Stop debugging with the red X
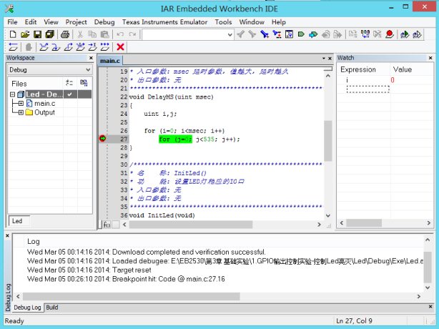439x329 pixels. (x=120, y=46)
